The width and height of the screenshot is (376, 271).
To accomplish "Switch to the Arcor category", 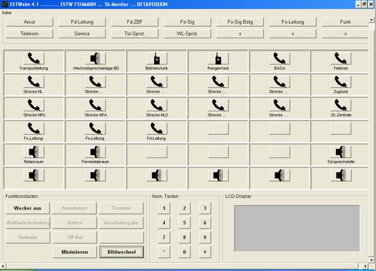I will click(x=29, y=22).
